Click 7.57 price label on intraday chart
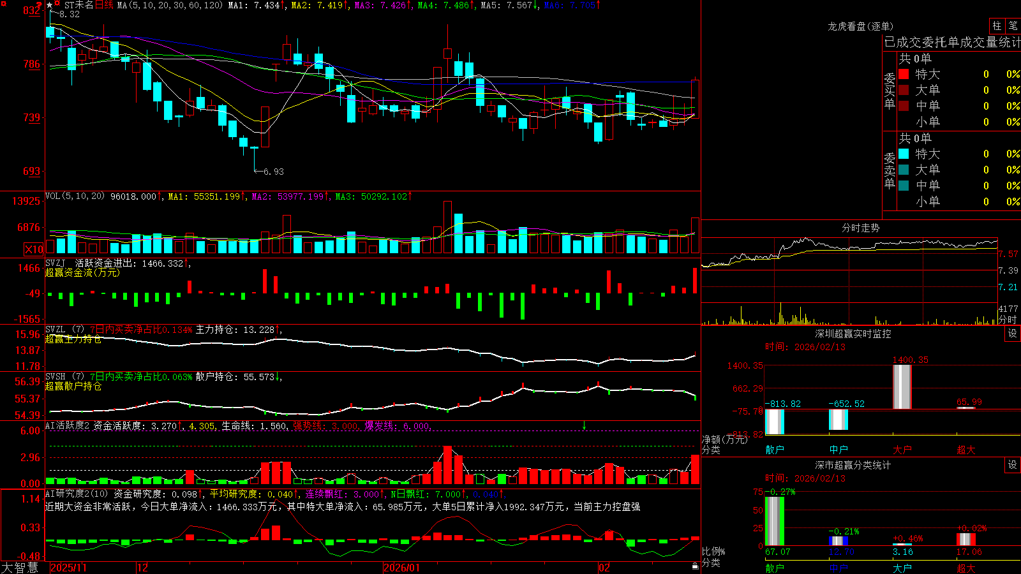Screen dimensions: 1021x574 point(1008,254)
